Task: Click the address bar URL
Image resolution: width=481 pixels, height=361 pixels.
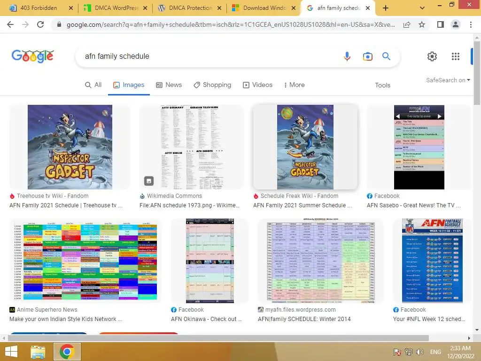Action: [230, 24]
